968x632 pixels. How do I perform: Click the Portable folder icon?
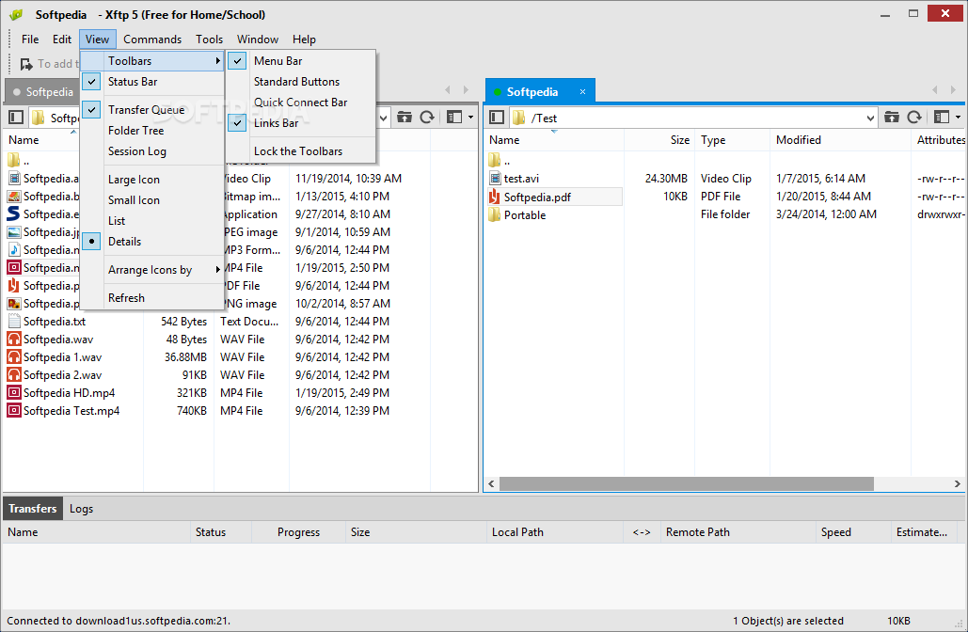click(495, 214)
